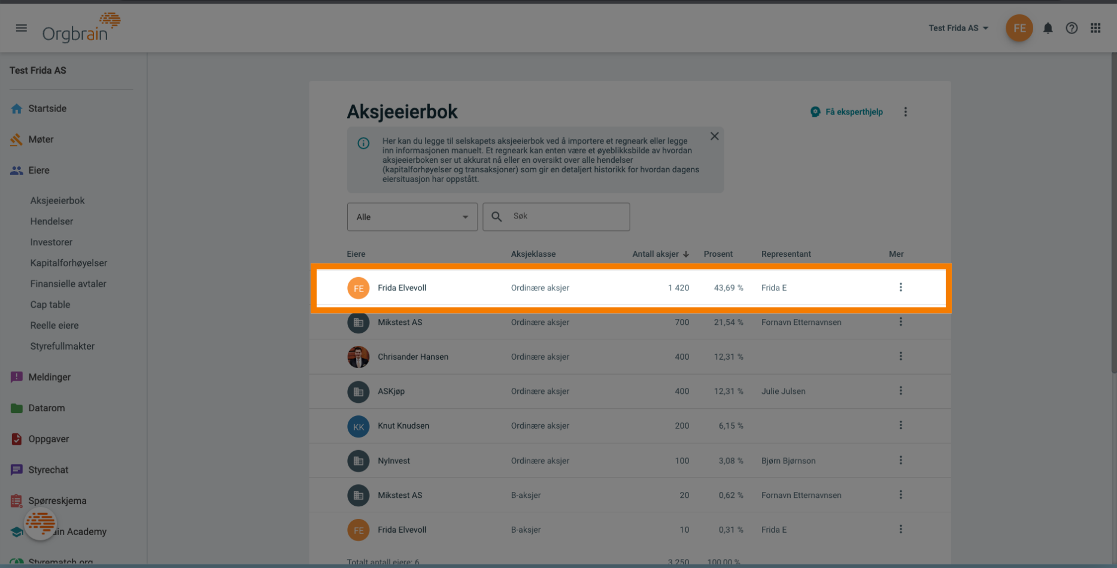Open more options for Chrisander Hansen row
The image size is (1117, 568).
tap(900, 357)
